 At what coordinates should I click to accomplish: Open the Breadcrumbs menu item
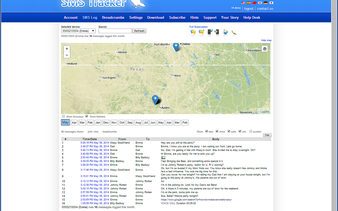113,17
